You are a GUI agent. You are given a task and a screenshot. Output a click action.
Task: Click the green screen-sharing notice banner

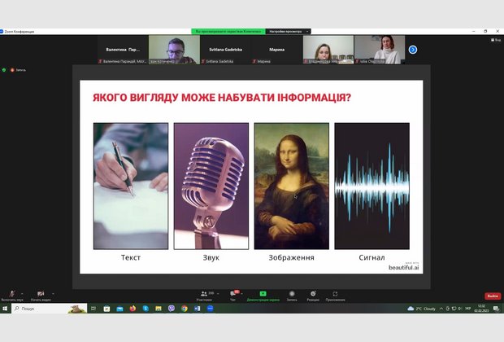228,31
